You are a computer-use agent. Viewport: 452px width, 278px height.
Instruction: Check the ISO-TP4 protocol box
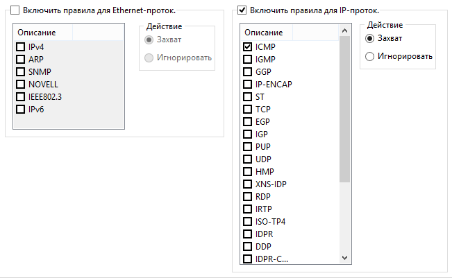247,221
